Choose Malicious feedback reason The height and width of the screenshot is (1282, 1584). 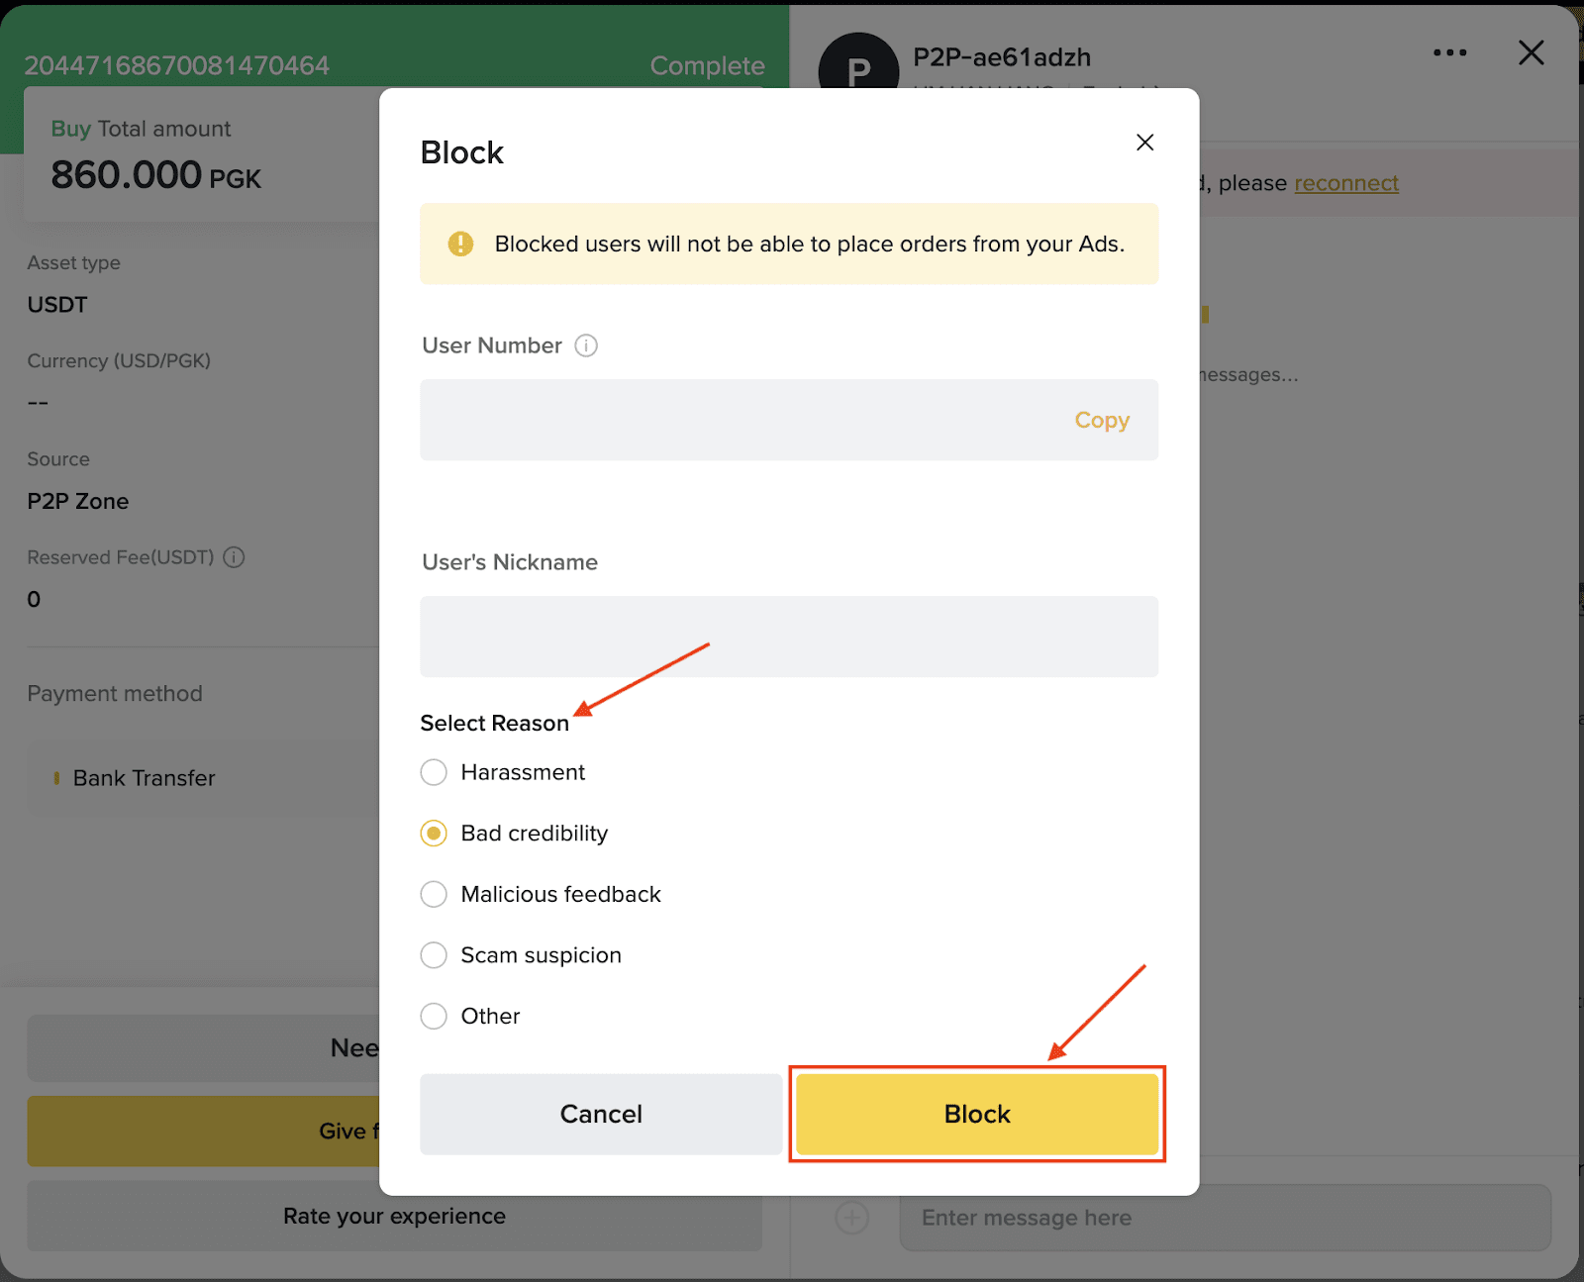point(434,895)
